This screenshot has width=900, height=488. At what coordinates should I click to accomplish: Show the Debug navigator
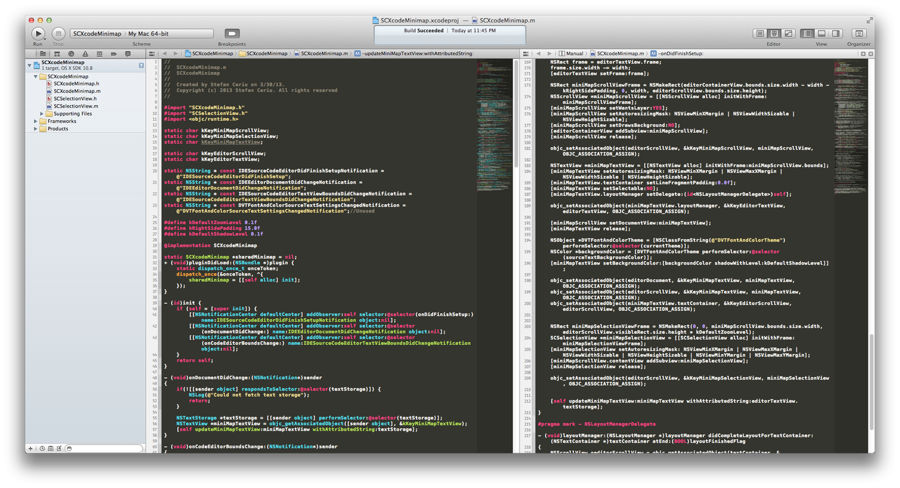pyautogui.click(x=100, y=54)
